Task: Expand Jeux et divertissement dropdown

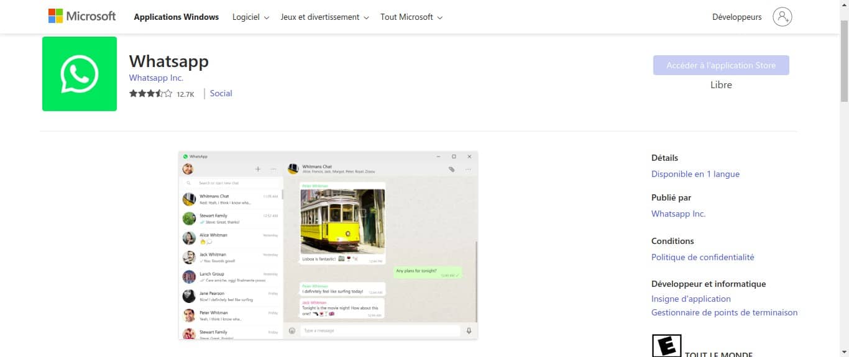Action: (x=324, y=17)
